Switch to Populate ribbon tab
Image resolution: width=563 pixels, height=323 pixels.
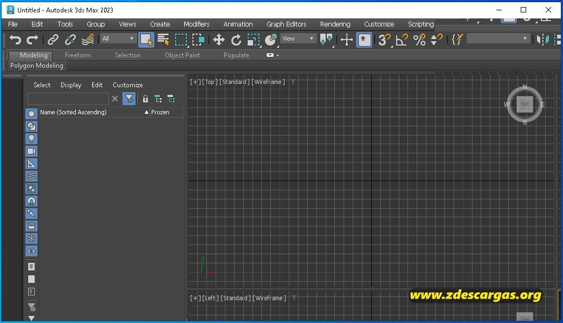tap(236, 55)
